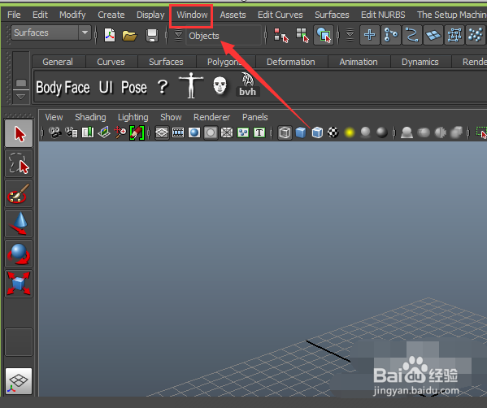Click the UI shelf button
Viewport: 487px width, 408px height.
[106, 88]
